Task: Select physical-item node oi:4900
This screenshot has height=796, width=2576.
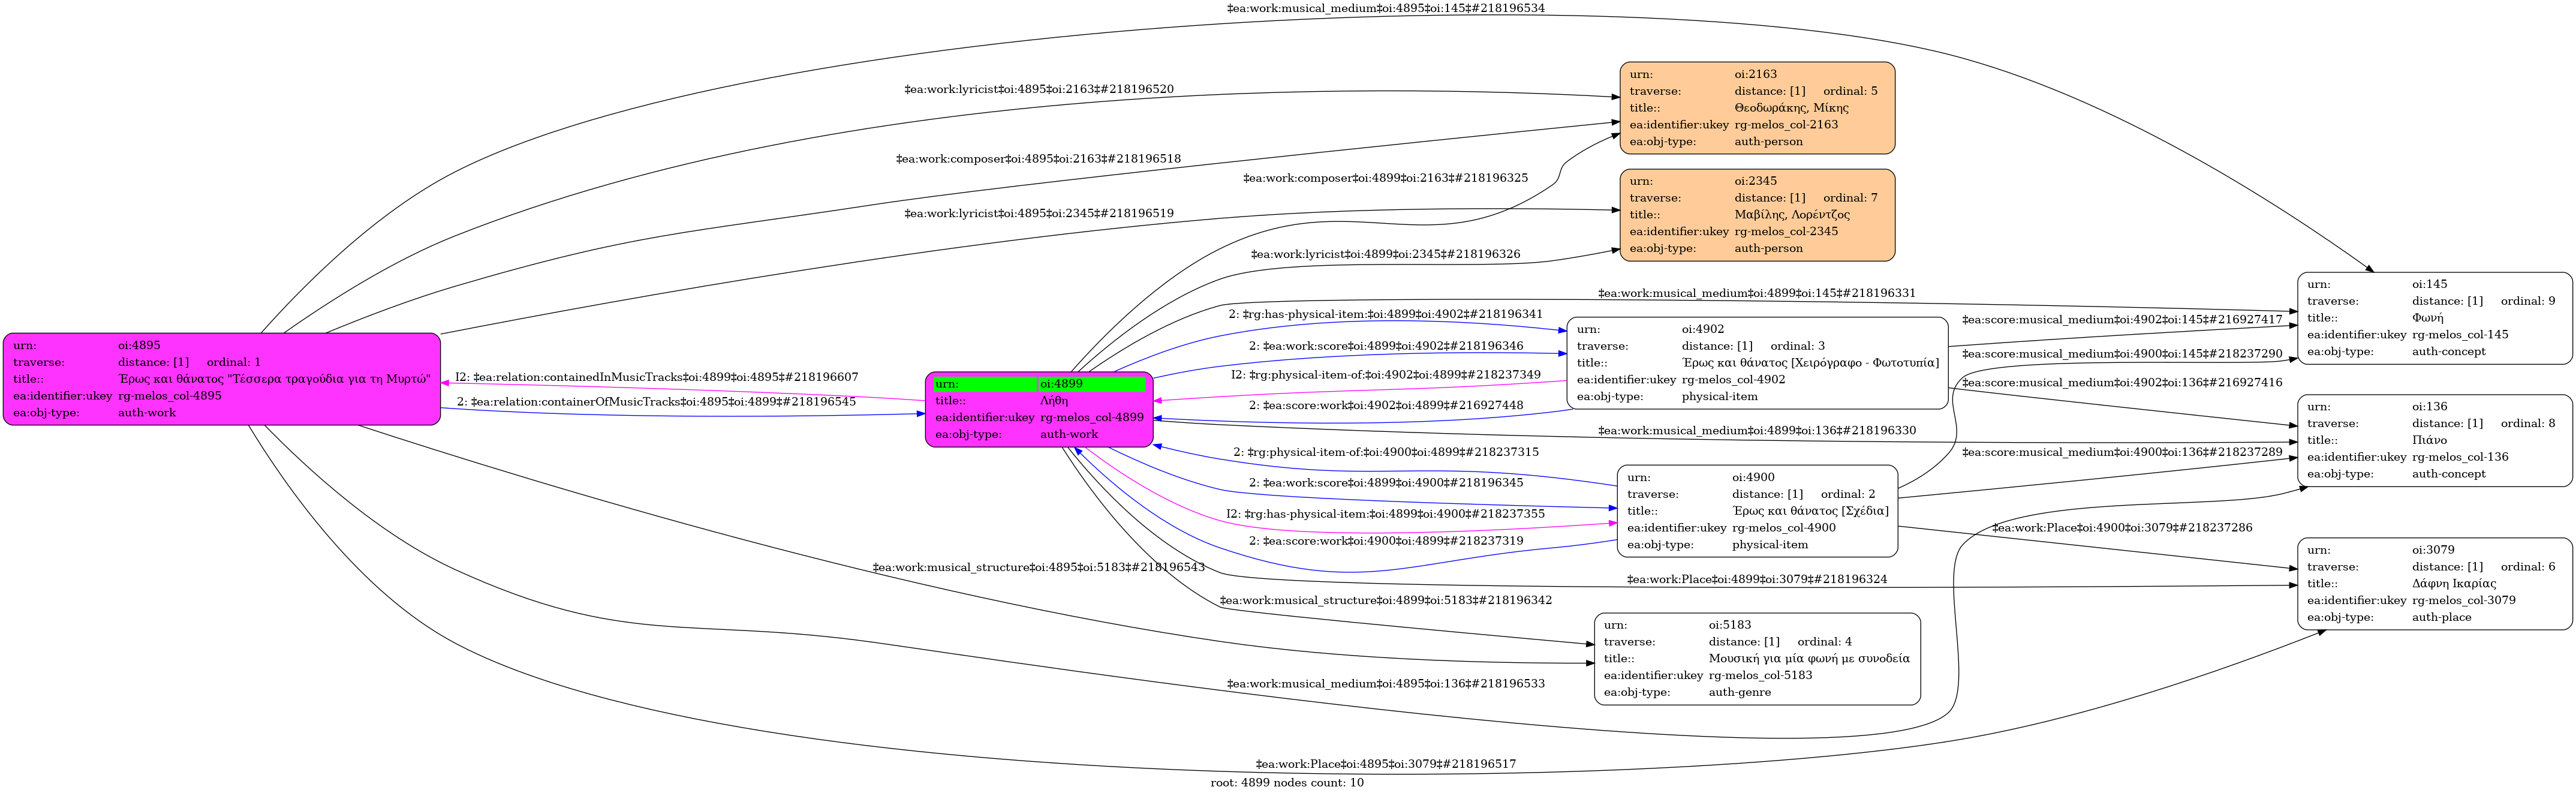Action: [1756, 511]
